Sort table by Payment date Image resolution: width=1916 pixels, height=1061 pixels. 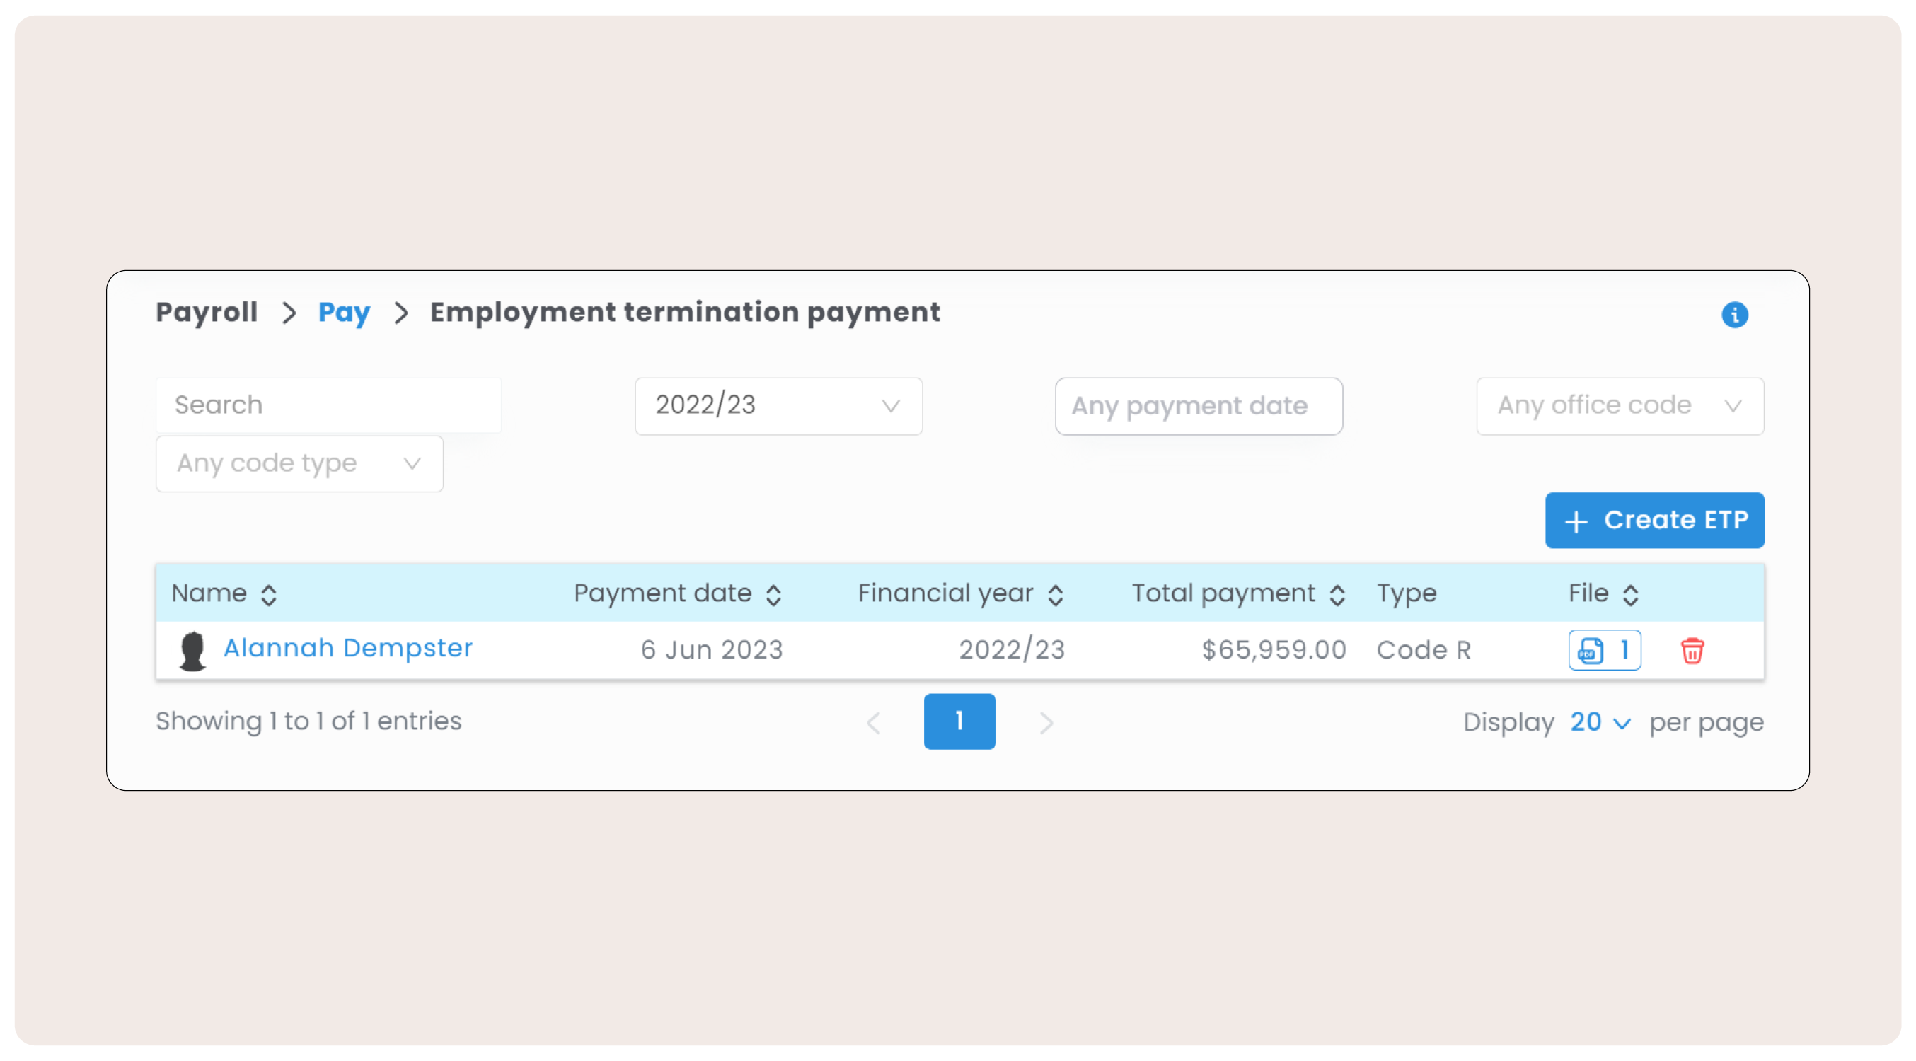tap(773, 594)
